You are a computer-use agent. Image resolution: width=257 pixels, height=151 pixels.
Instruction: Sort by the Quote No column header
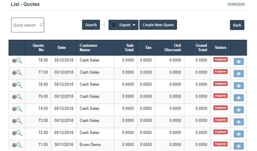pos(38,48)
